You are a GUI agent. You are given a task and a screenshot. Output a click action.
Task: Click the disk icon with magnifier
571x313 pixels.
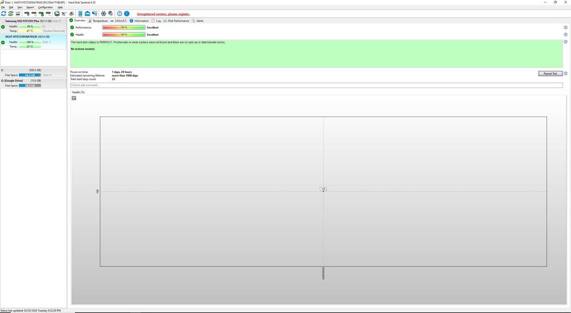[x=48, y=14]
